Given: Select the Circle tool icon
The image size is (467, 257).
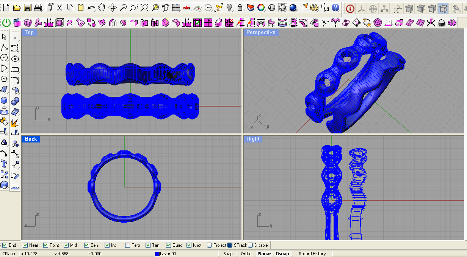Looking at the screenshot, I should (x=4, y=58).
